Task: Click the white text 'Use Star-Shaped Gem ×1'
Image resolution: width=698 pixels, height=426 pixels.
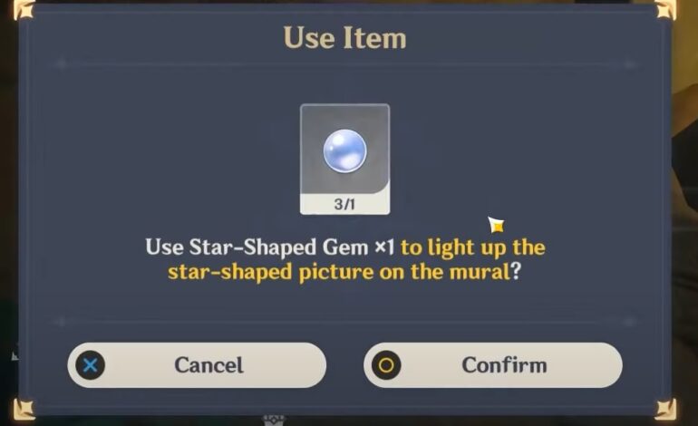Action: pyautogui.click(x=270, y=247)
